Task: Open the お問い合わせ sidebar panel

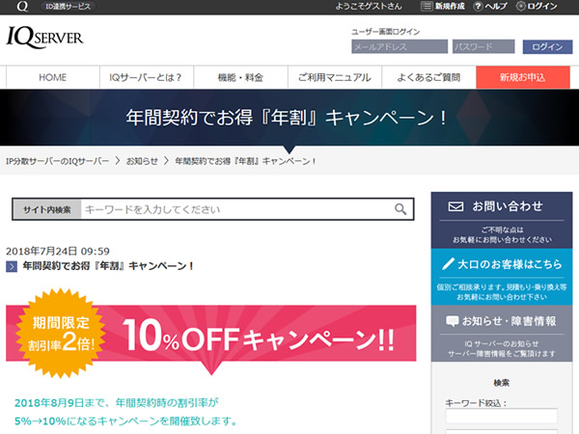Action: click(502, 220)
